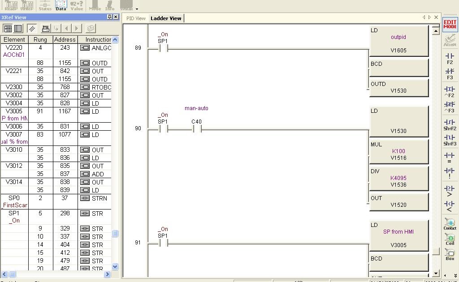Click the Write to PLC toolbar icon
This screenshot has height=282, width=459.
click(x=27, y=5)
